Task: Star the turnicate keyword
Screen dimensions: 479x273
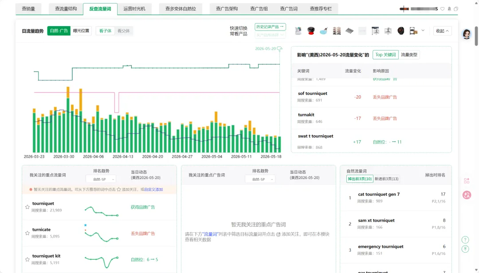Action: [x=27, y=233]
